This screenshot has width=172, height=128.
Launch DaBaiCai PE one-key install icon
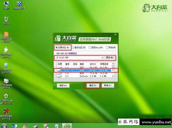6,99
